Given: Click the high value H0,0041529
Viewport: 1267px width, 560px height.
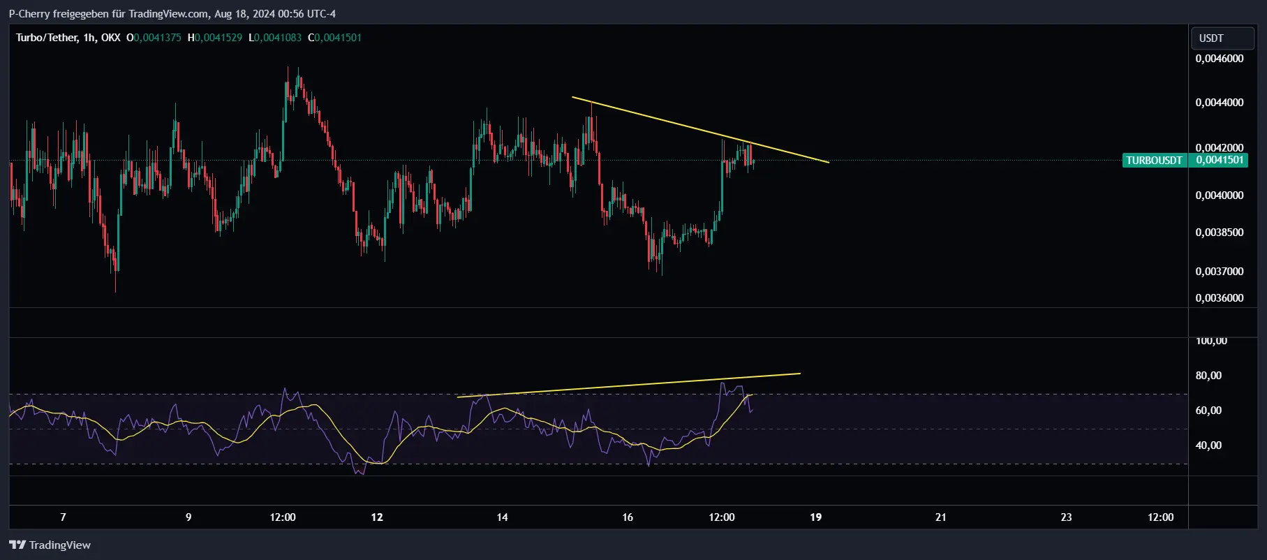Looking at the screenshot, I should (215, 38).
